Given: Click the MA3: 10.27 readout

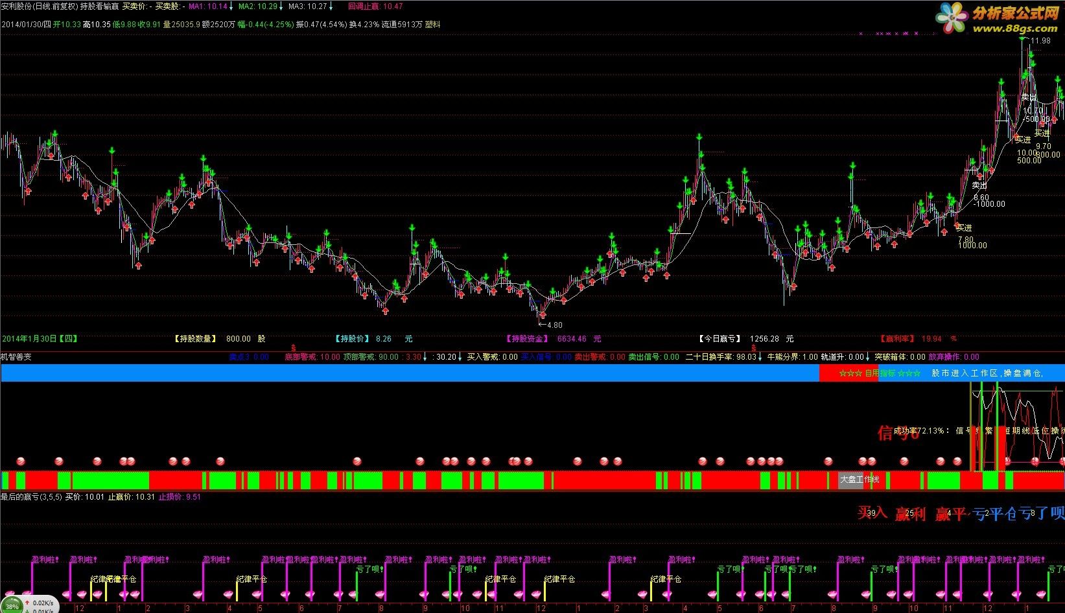Looking at the screenshot, I should tap(307, 6).
